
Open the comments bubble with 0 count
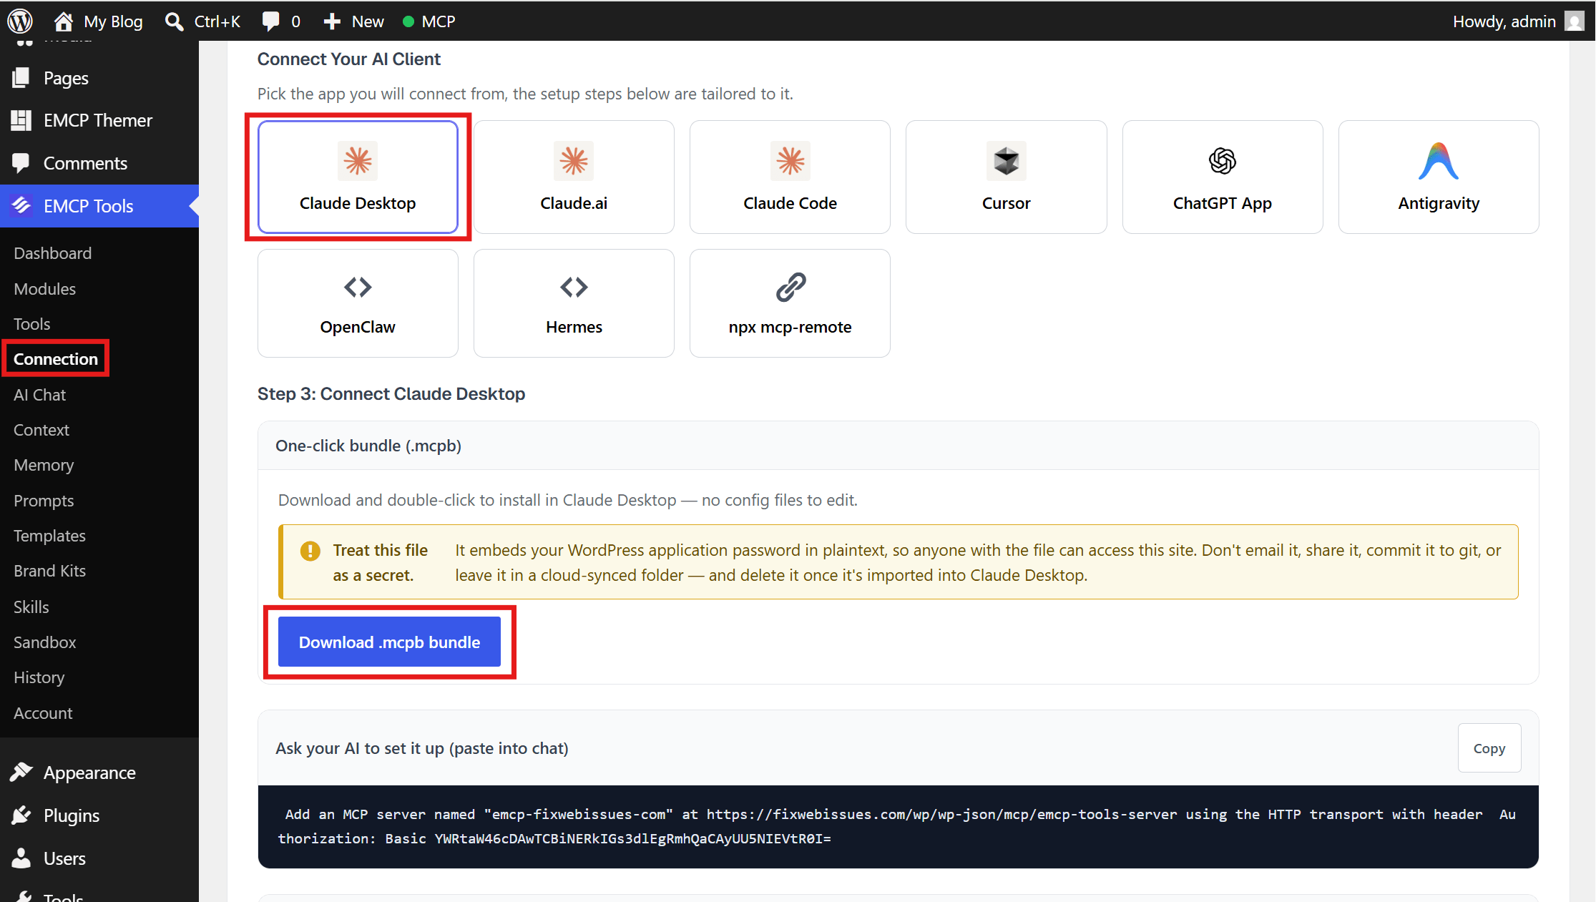click(x=270, y=21)
